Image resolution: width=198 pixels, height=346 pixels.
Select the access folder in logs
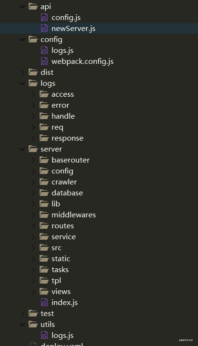click(x=63, y=94)
